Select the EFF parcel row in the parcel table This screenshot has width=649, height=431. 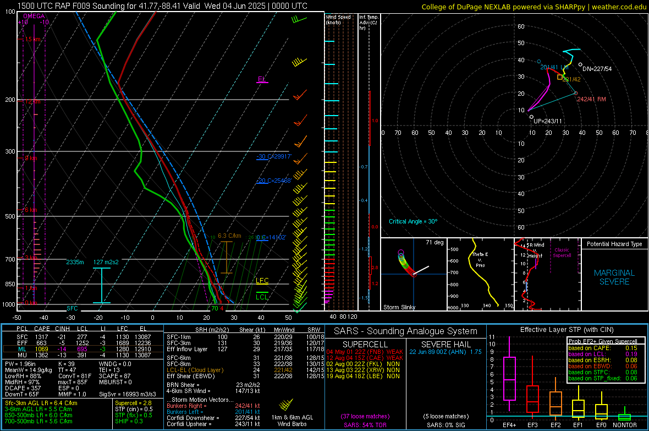83,343
